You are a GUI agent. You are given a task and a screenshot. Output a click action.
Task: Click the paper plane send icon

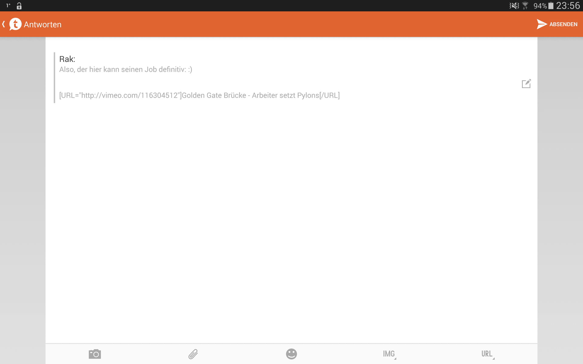pyautogui.click(x=542, y=24)
